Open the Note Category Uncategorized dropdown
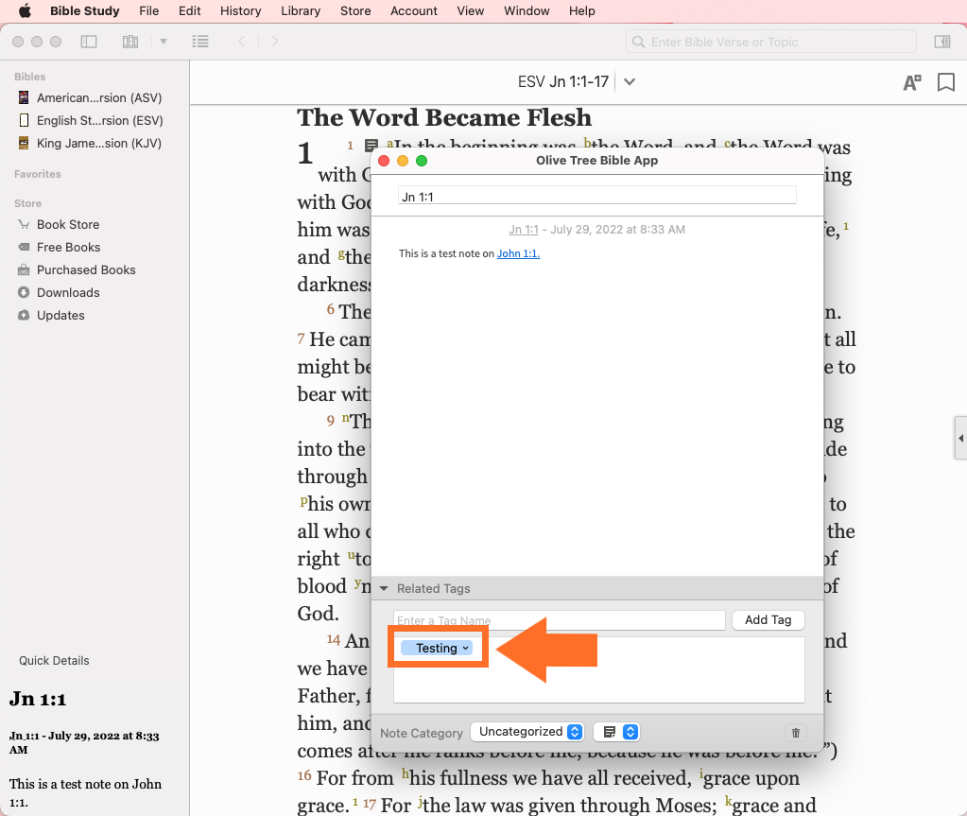967x816 pixels. pyautogui.click(x=527, y=732)
